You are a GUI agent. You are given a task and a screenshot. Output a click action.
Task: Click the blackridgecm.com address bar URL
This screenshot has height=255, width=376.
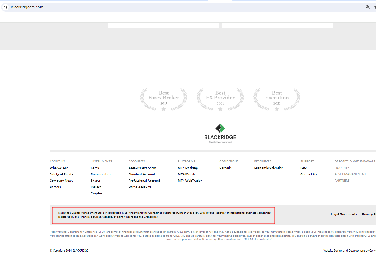(27, 7)
